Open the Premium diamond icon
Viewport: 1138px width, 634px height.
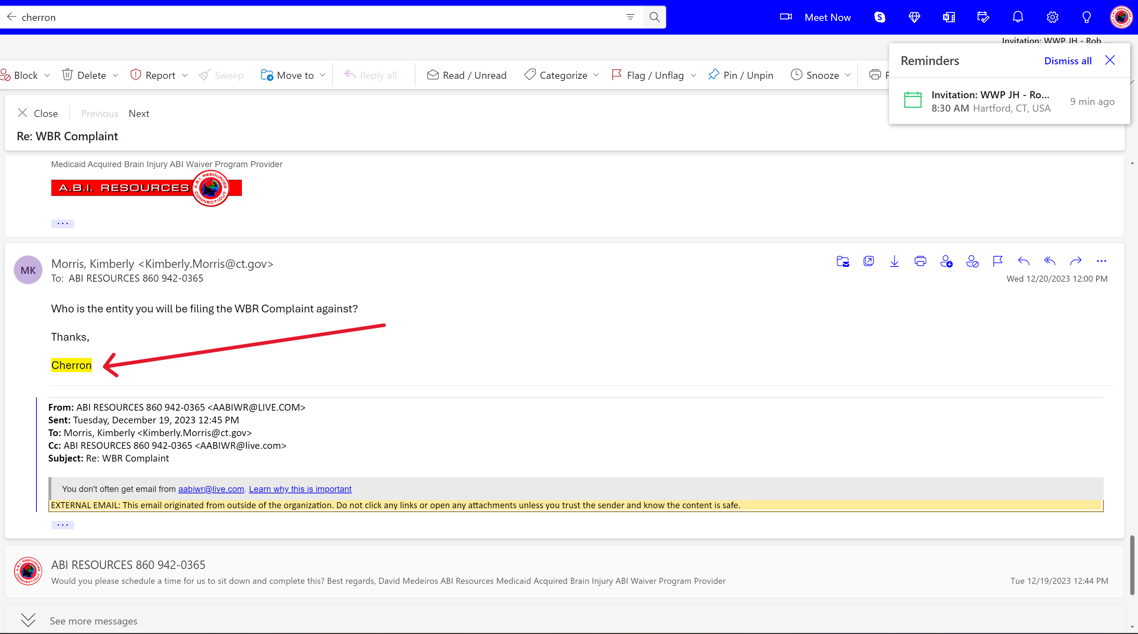914,17
